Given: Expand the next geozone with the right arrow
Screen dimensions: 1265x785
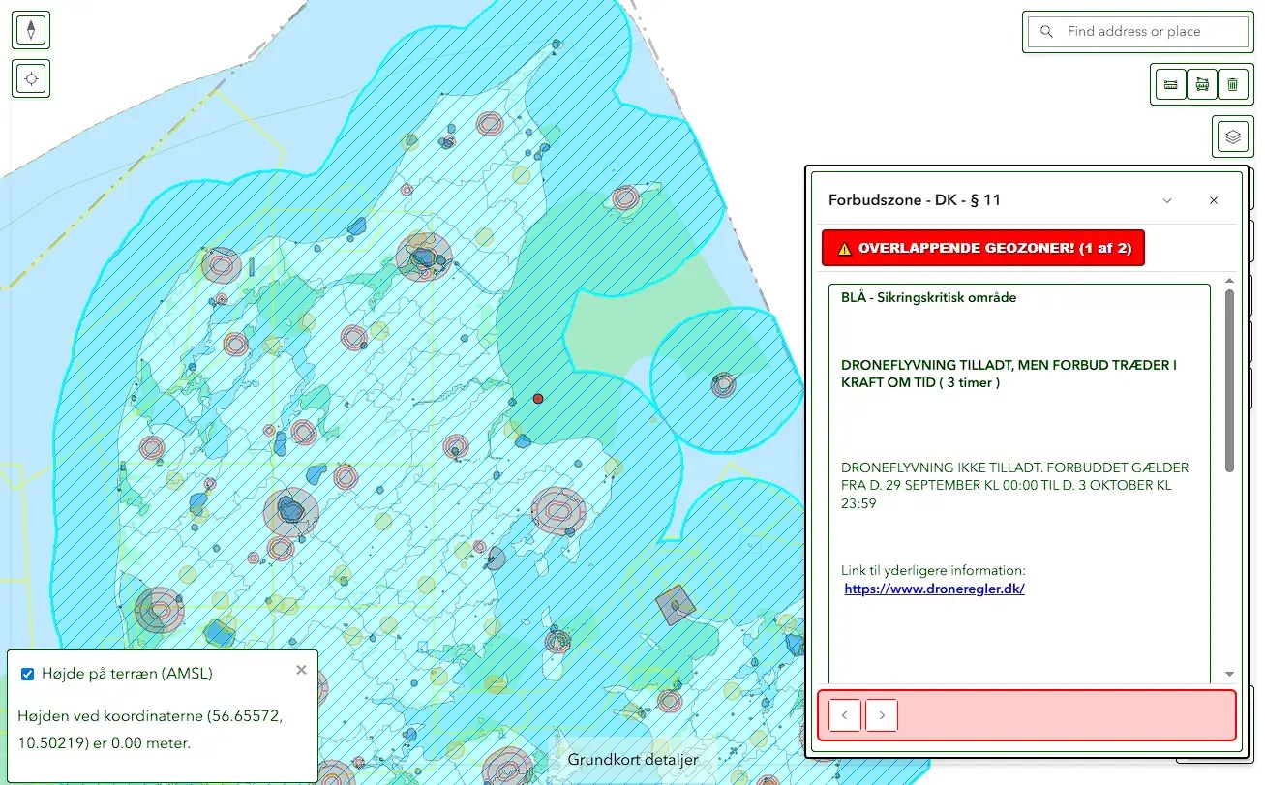Looking at the screenshot, I should pyautogui.click(x=881, y=714).
